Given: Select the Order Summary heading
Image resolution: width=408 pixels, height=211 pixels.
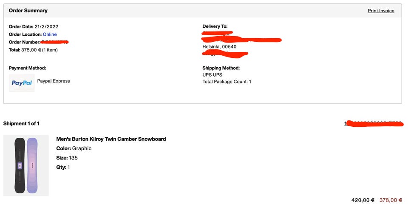Looking at the screenshot, I should click(28, 11).
